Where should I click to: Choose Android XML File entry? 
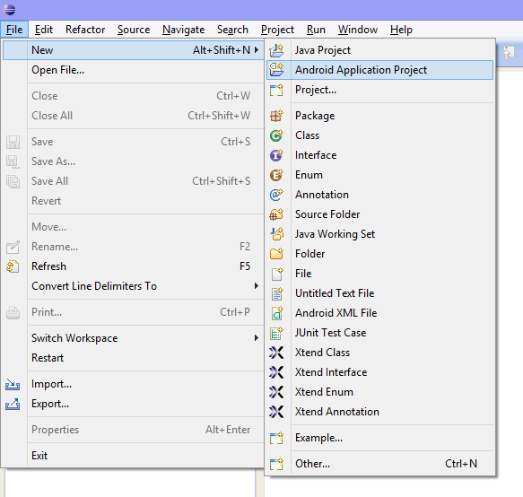(x=379, y=313)
